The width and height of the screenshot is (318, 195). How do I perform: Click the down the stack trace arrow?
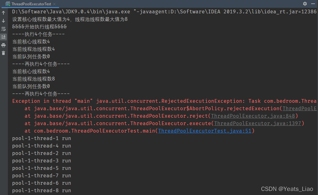click(3, 21)
